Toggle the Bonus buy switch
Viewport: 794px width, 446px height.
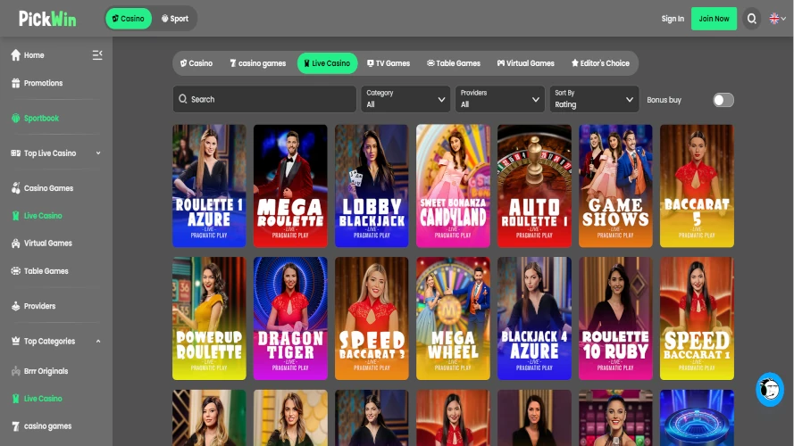click(723, 100)
